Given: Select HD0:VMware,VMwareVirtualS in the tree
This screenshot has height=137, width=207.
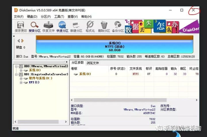Looking at the screenshot, I should tap(46, 66).
